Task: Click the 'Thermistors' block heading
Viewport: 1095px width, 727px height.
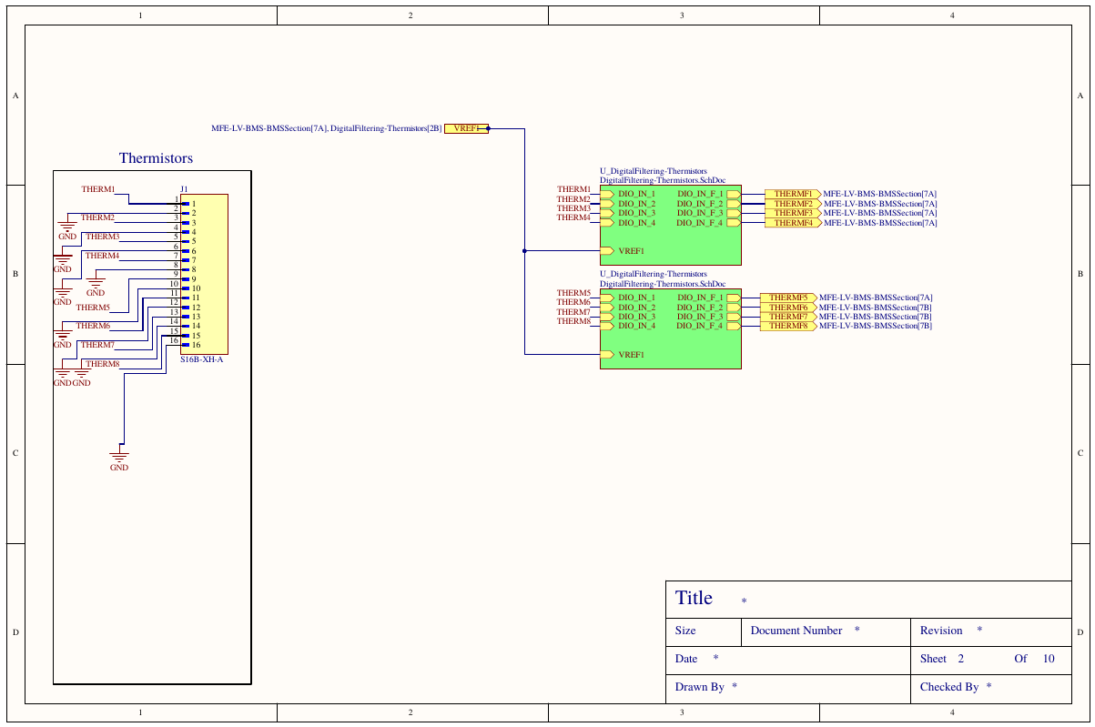Action: pos(156,158)
